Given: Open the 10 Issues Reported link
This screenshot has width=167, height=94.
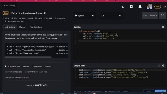Looking at the screenshot, I should tap(15, 21).
